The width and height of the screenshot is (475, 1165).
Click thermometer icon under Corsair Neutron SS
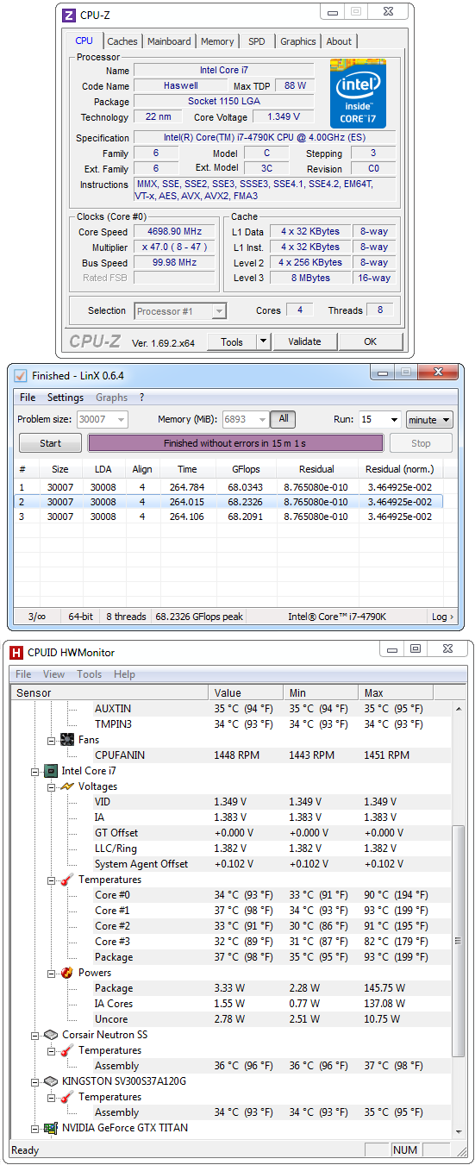click(67, 1050)
